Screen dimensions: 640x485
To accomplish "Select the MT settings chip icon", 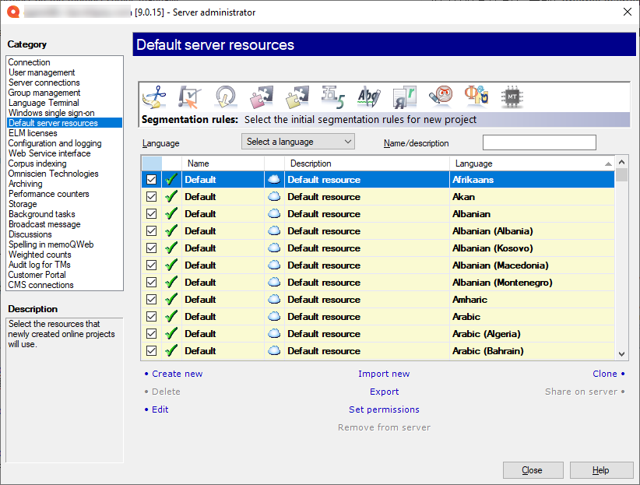I will [512, 97].
